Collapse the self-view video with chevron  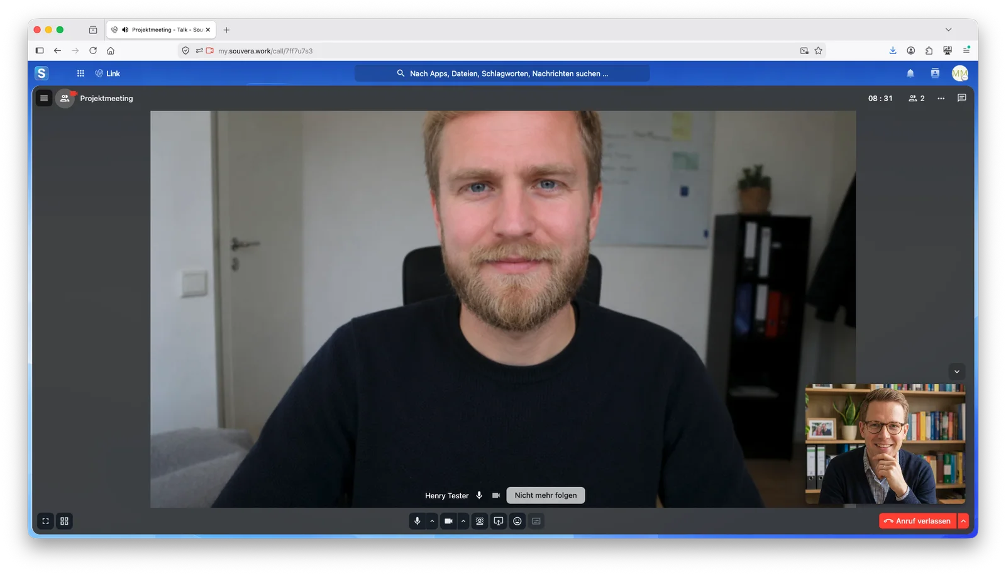pos(957,371)
